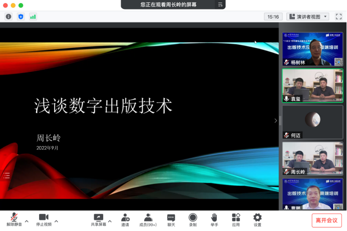The image size is (347, 231).
Task: Open the 邀请 invite option
Action: click(125, 219)
